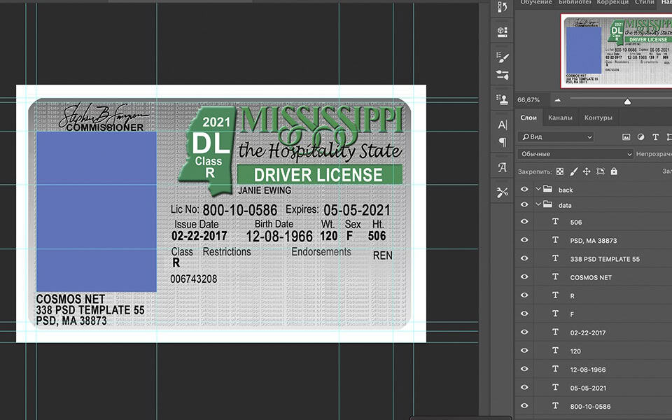672x420 pixels.
Task: Click the T icon of COSMOS NET layer
Action: (555, 277)
